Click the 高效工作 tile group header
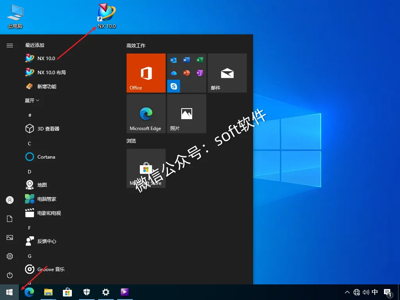The width and height of the screenshot is (400, 300). pyautogui.click(x=136, y=46)
